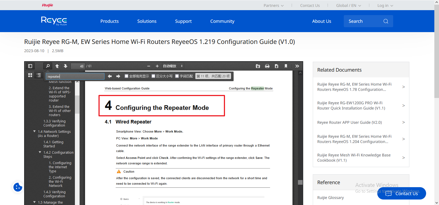Collapse 1.4 Network Settings outline item
439x205 pixels.
(35, 132)
